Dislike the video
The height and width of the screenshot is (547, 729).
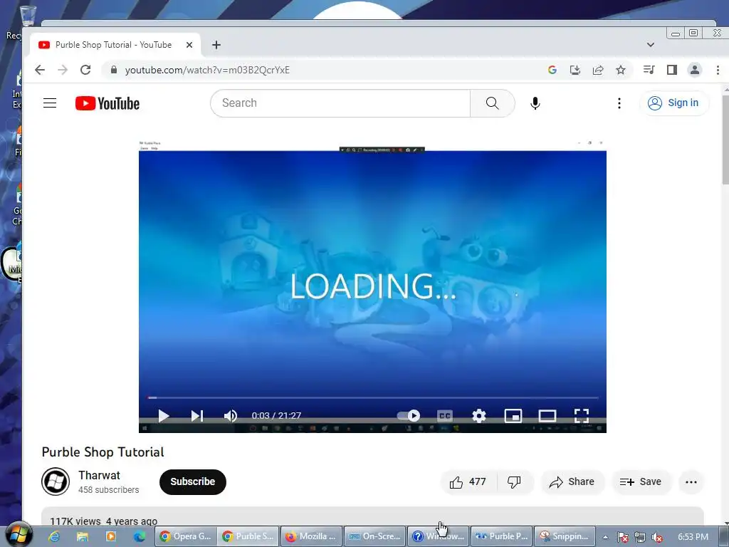(514, 482)
